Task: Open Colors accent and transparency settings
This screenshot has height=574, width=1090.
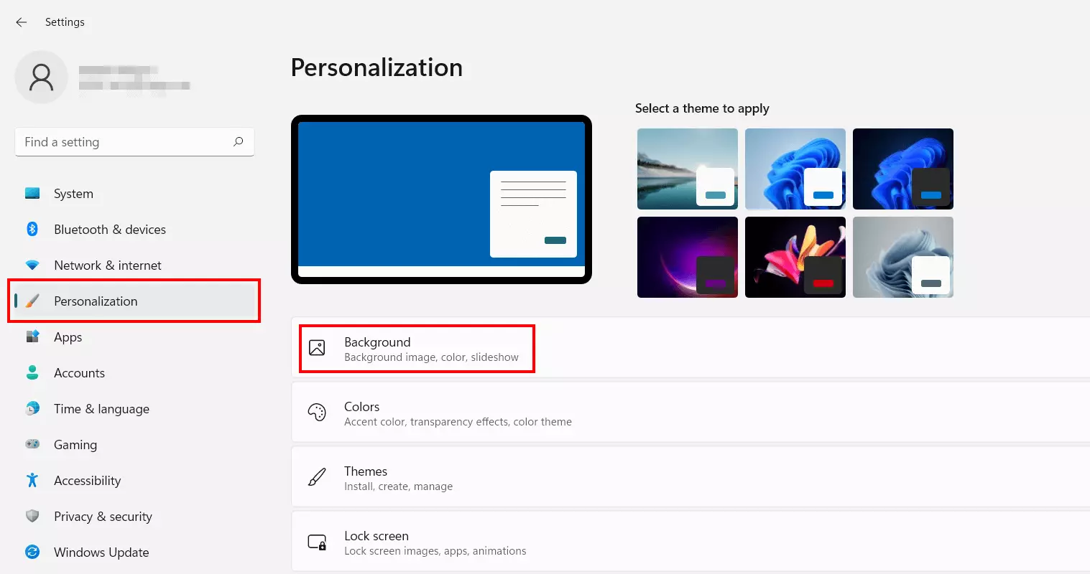Action: click(691, 413)
